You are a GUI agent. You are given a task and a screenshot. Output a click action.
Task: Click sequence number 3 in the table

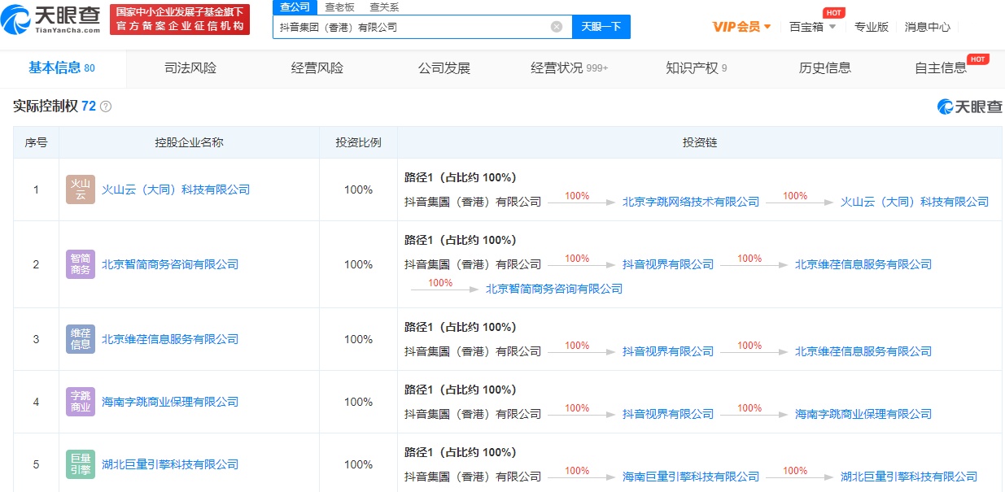36,339
